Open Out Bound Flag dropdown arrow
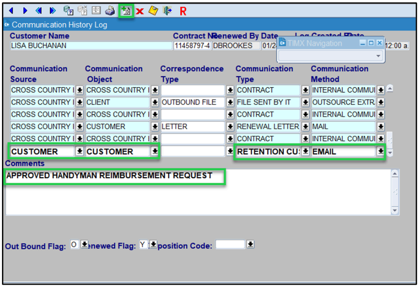 click(x=85, y=244)
